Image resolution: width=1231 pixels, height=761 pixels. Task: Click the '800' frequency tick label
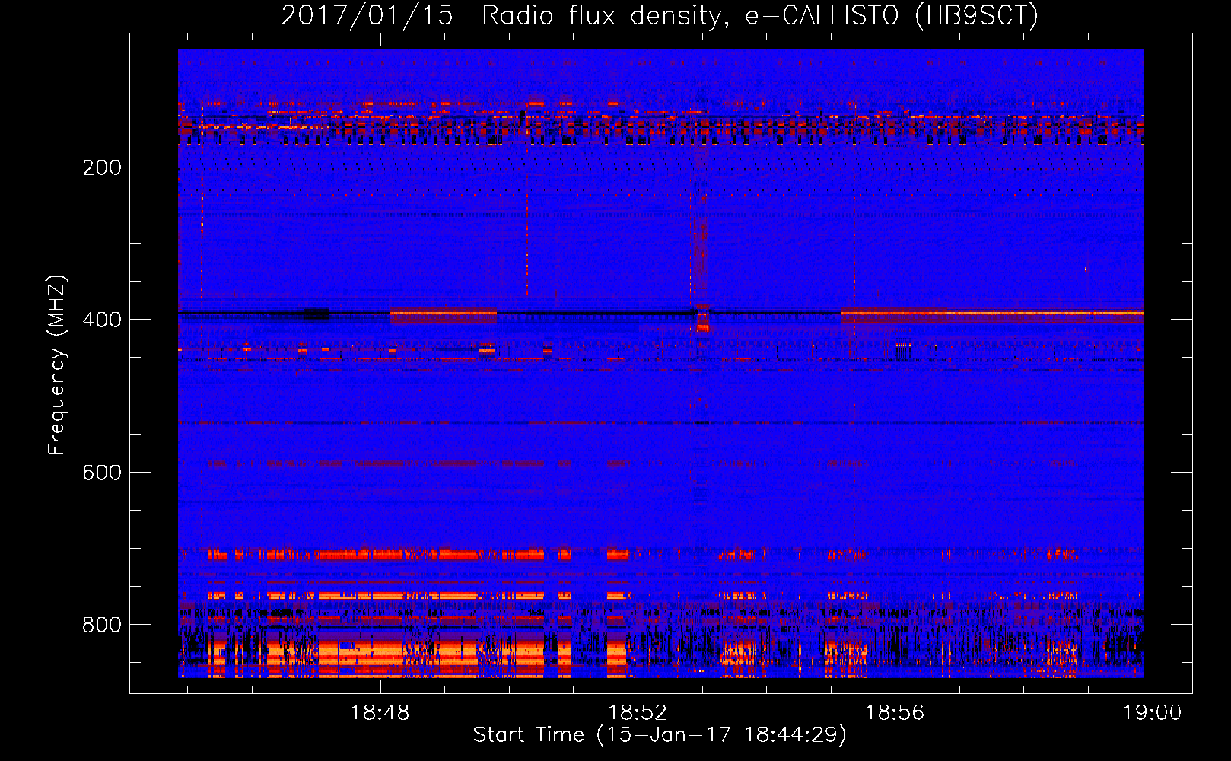(102, 625)
